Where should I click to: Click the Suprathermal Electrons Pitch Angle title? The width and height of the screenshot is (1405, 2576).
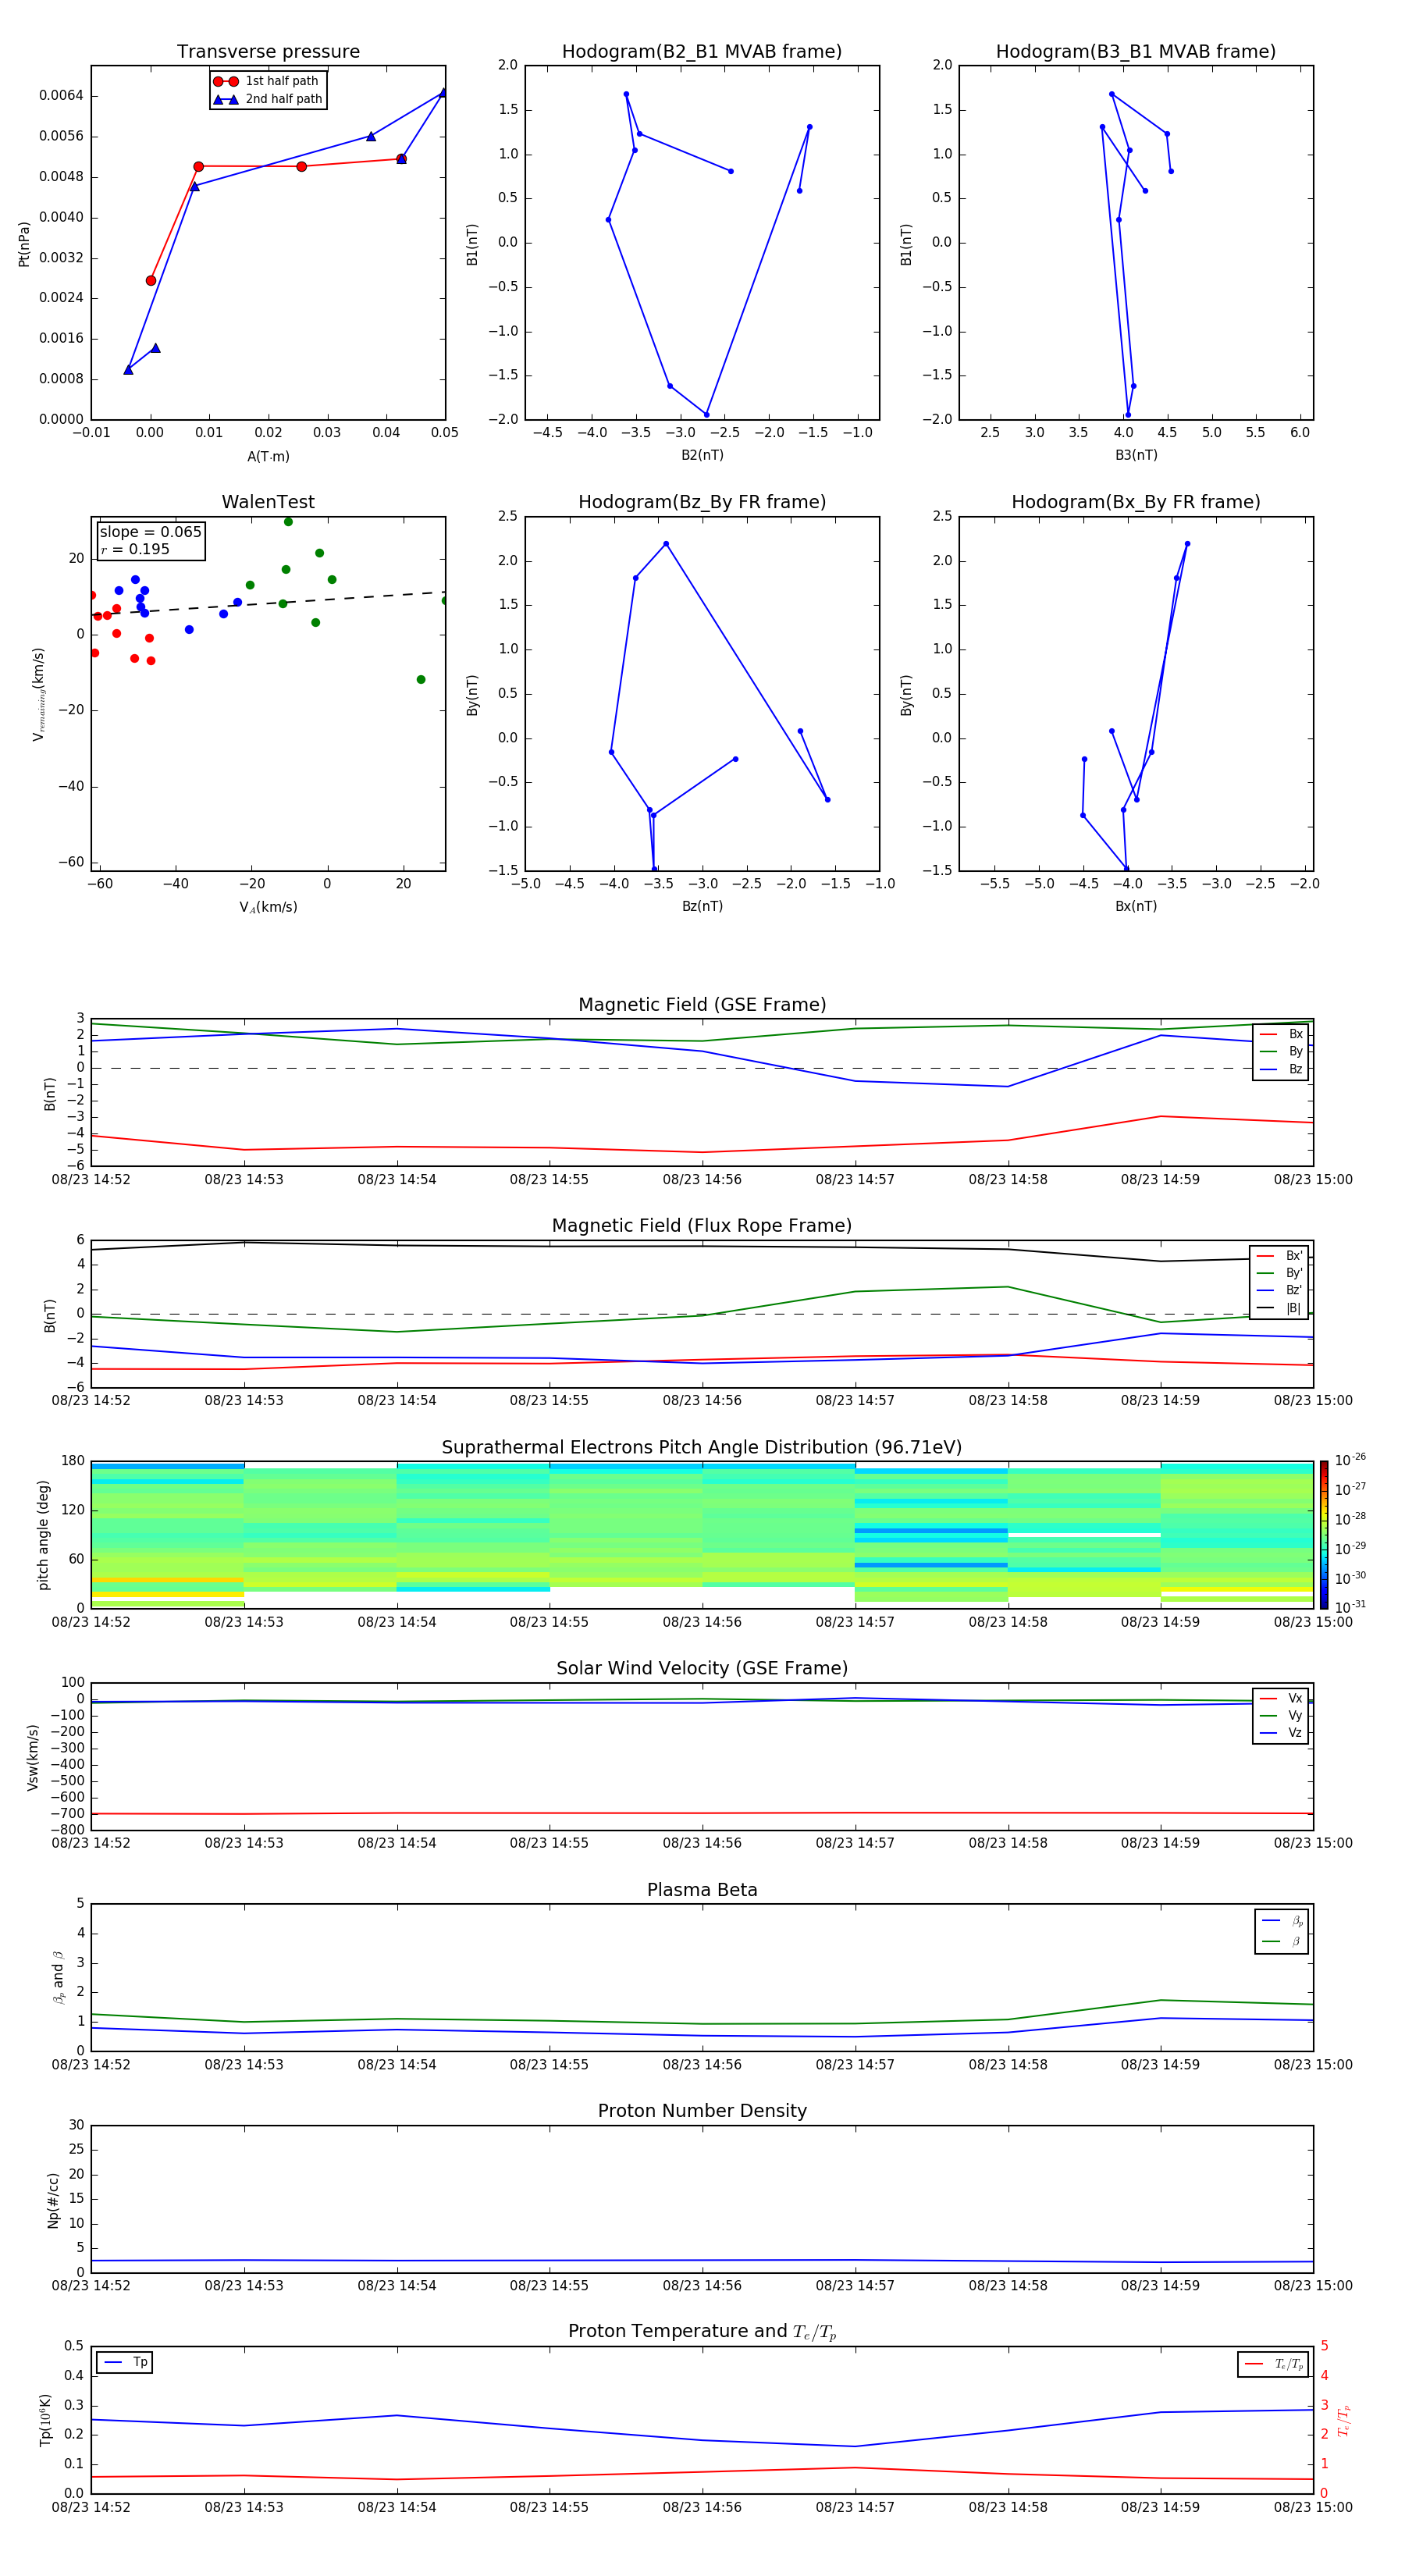[702, 1448]
